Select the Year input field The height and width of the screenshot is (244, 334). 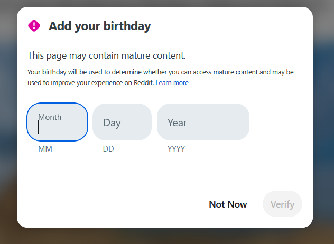(203, 123)
